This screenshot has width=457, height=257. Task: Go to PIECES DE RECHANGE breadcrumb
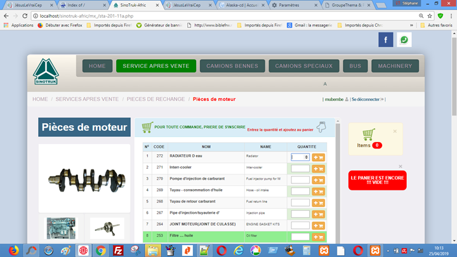[156, 99]
